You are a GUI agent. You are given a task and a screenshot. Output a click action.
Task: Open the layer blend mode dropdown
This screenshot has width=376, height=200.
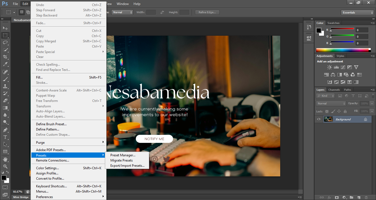pyautogui.click(x=331, y=104)
